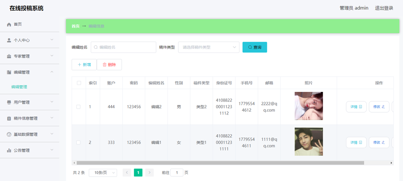The image size is (403, 181).
Task: Toggle the select-all checkbox in table header
Action: click(x=79, y=83)
